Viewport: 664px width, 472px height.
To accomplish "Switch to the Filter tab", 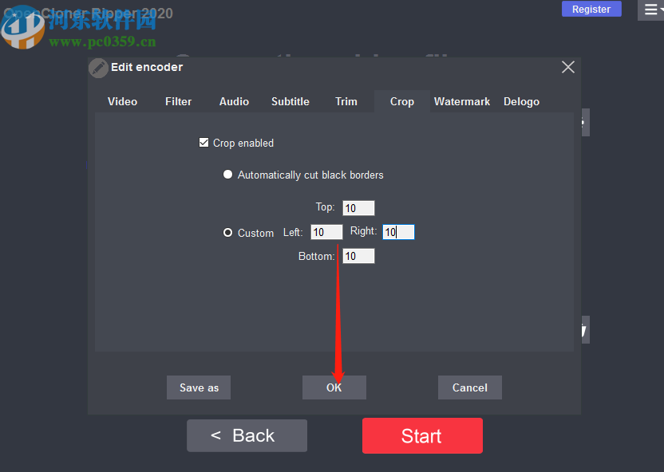I will coord(178,101).
